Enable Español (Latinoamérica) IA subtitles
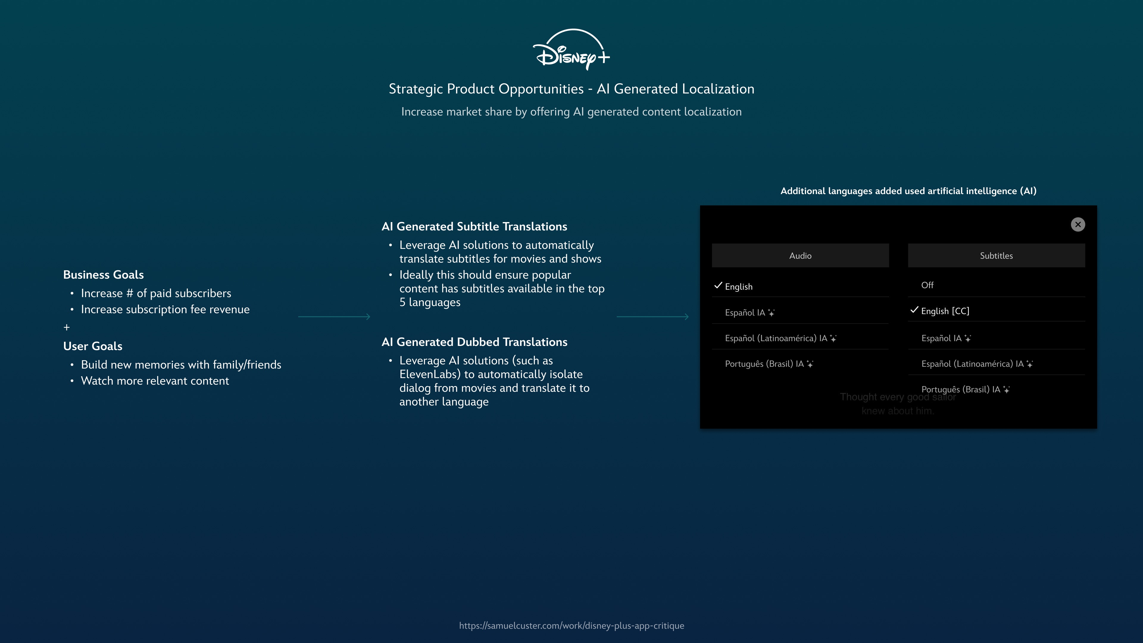1143x643 pixels. coord(972,364)
